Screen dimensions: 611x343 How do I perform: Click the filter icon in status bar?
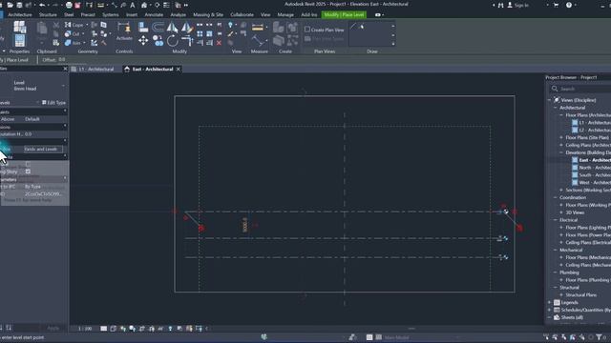599,337
